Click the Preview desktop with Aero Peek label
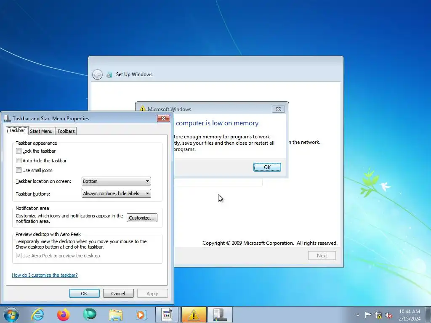Screen dimensions: 431x323 click(48, 234)
